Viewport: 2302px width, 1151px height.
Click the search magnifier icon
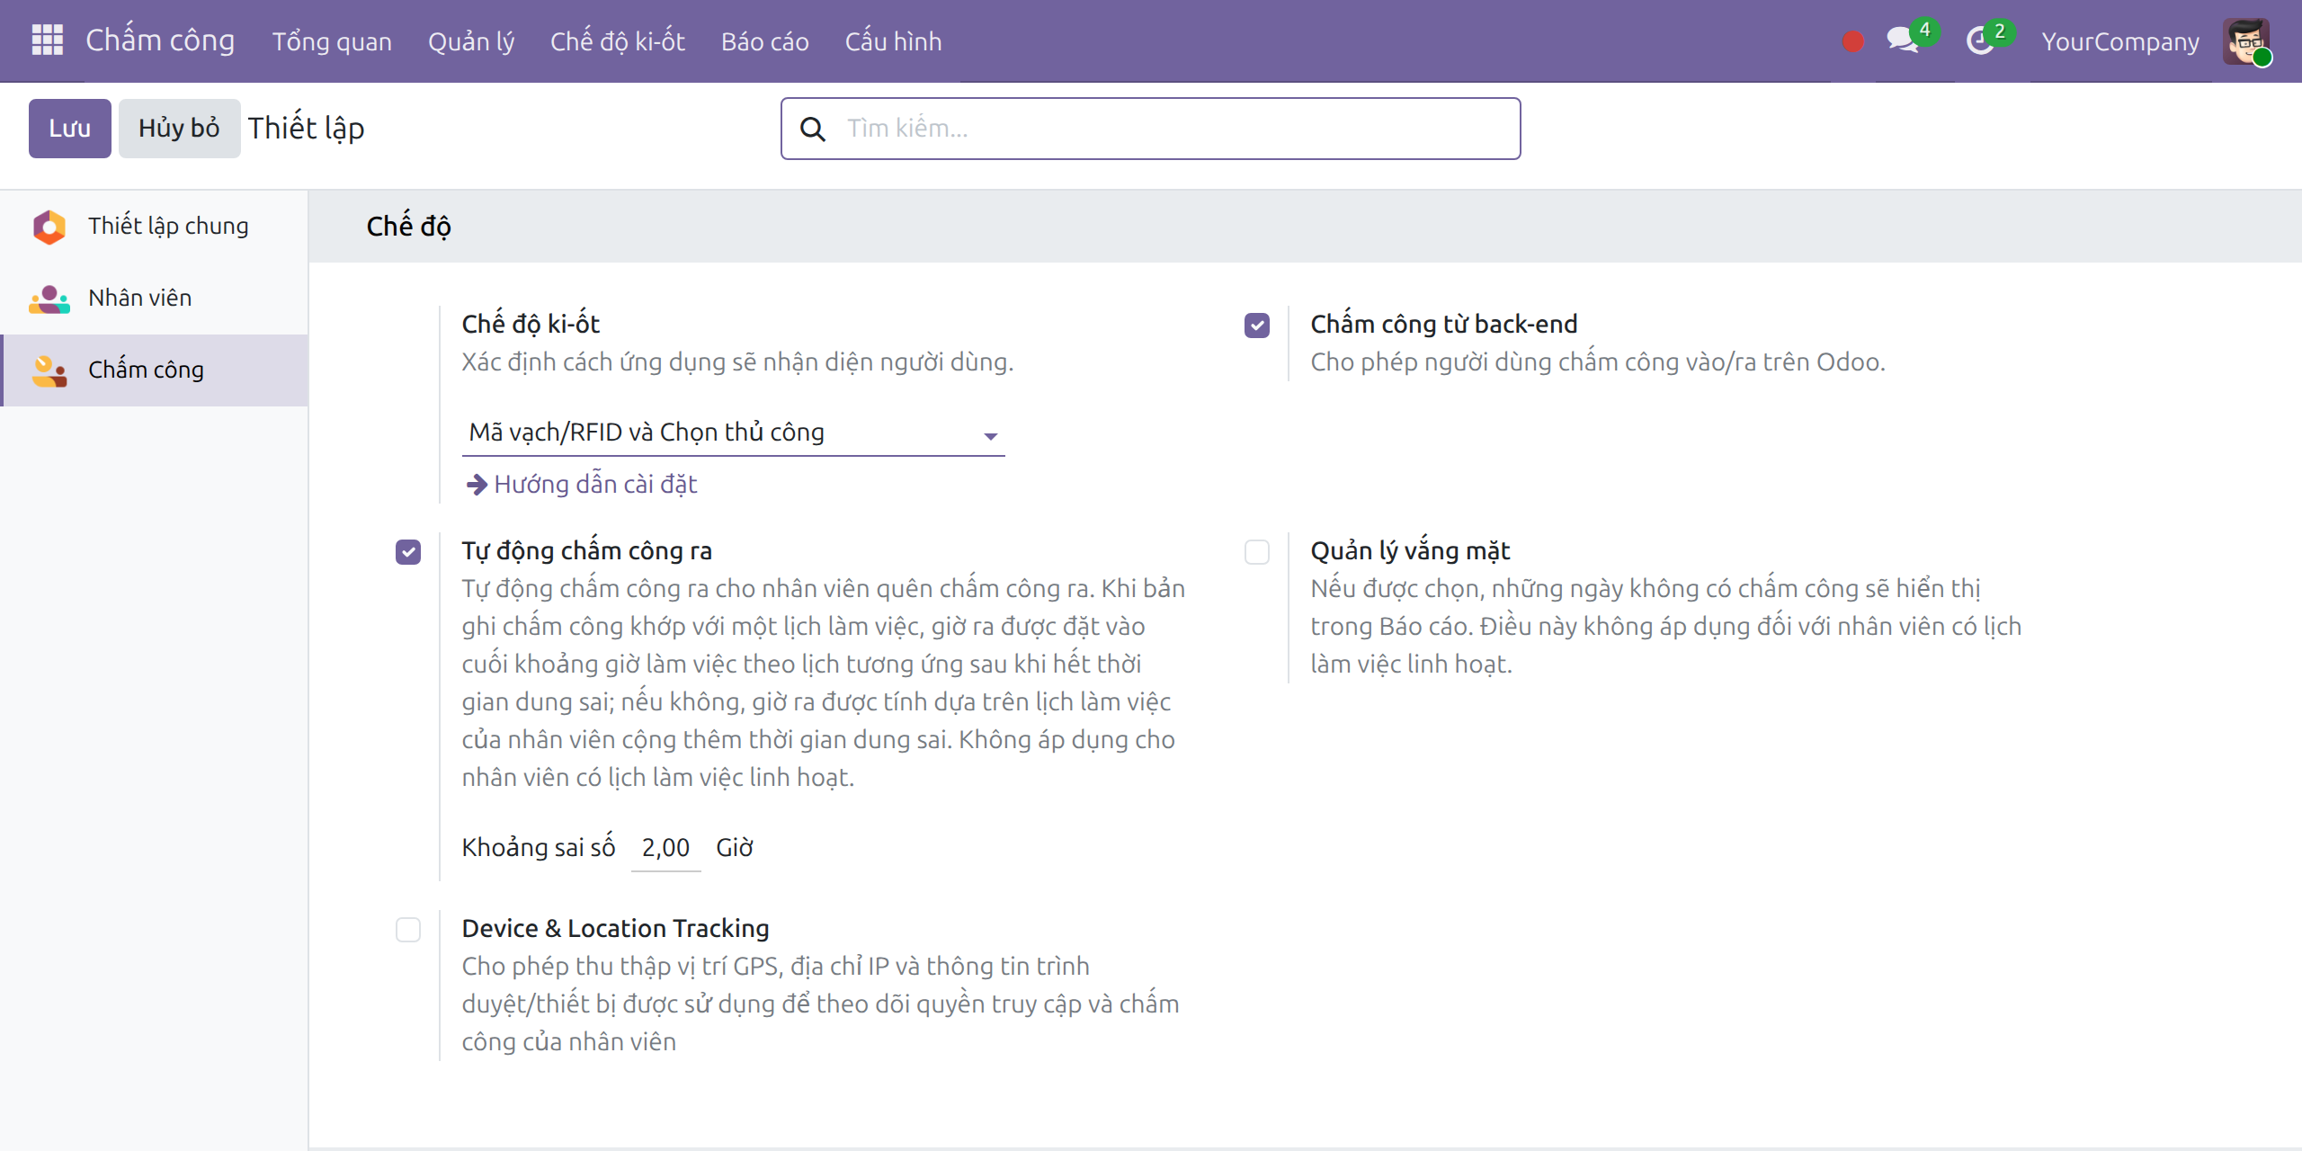pyautogui.click(x=812, y=129)
